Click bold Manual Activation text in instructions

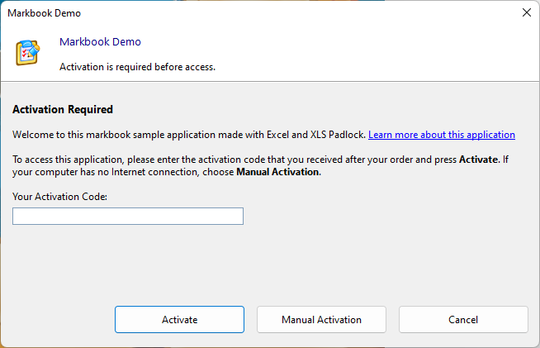point(277,173)
